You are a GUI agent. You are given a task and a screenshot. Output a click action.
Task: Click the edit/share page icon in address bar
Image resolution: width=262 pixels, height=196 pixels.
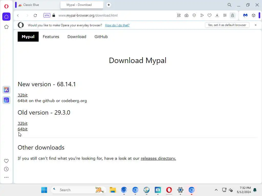point(179,16)
